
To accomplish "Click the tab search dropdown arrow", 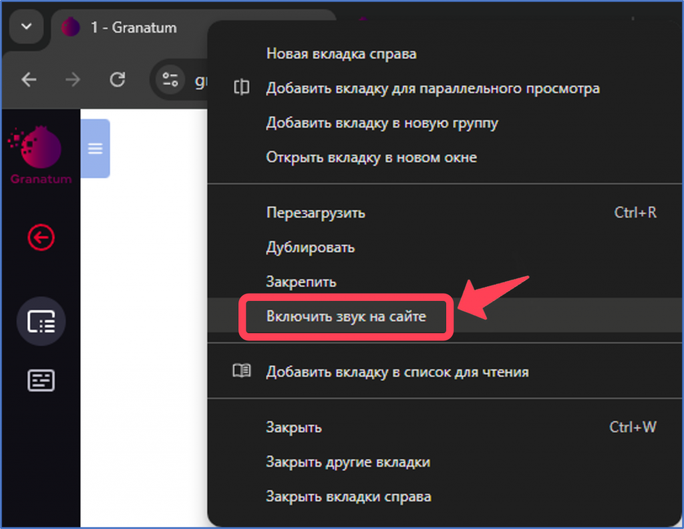I will pos(27,27).
